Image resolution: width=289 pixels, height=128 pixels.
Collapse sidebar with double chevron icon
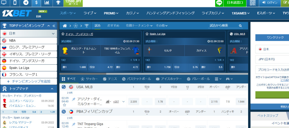[x=54, y=26]
